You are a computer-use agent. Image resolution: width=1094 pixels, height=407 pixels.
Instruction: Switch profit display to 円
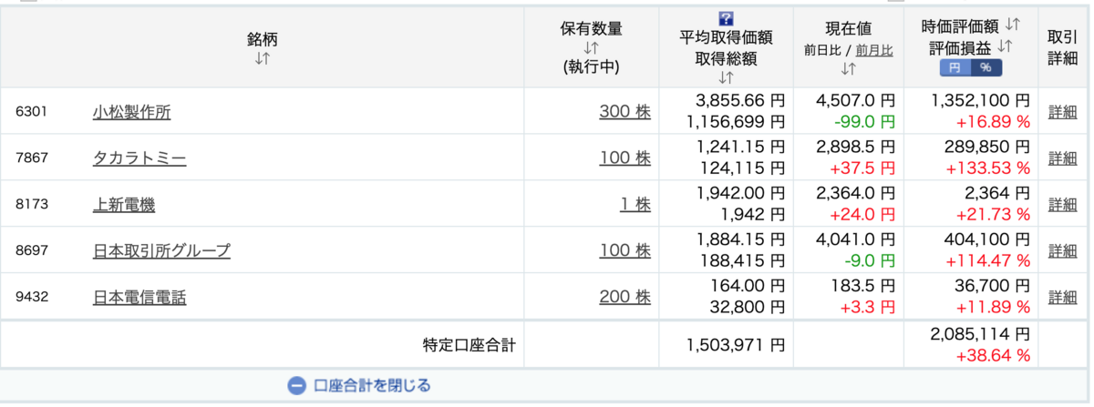pyautogui.click(x=955, y=67)
